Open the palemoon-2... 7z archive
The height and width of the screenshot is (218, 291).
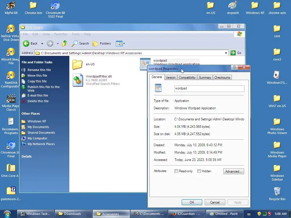pos(11,194)
